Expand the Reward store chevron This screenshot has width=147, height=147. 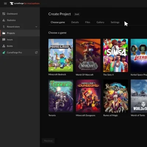[x=36, y=27]
